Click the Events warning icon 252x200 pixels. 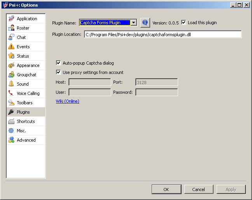[x=11, y=47]
